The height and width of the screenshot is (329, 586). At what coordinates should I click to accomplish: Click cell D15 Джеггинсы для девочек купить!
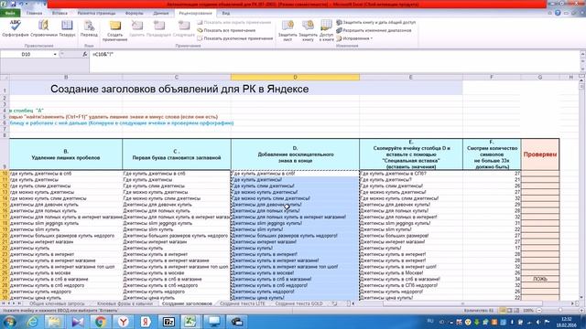[295, 205]
